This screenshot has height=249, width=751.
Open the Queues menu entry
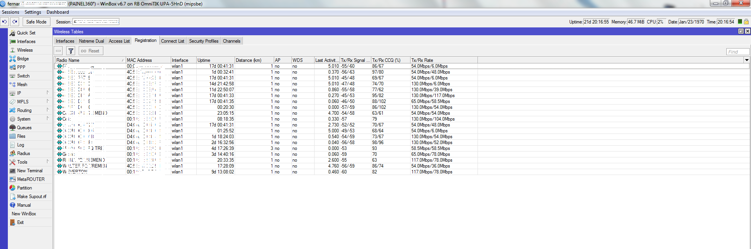(x=24, y=128)
